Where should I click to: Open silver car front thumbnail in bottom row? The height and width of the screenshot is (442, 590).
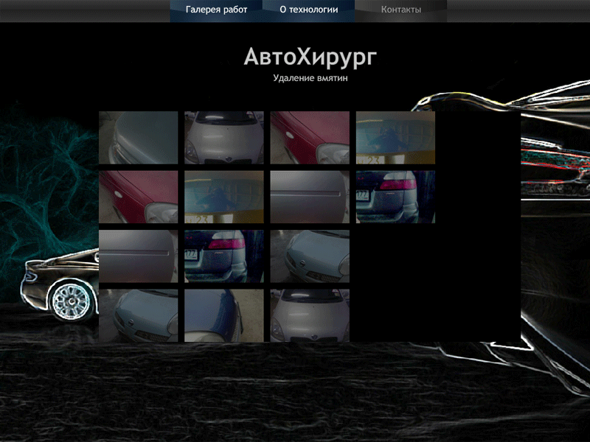coord(310,316)
